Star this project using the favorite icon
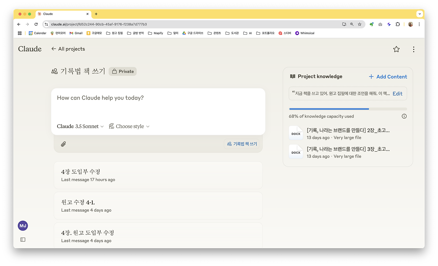438x266 pixels. 396,49
